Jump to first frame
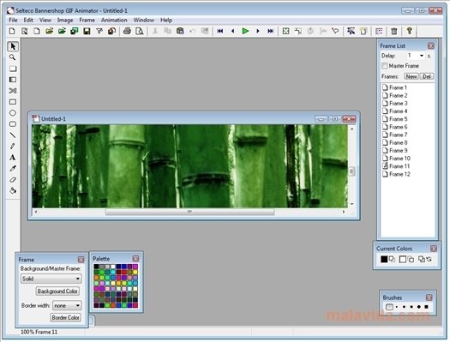 pos(220,31)
